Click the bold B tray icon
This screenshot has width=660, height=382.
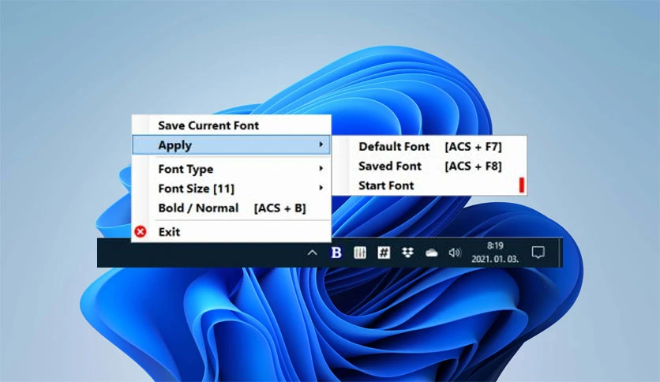pyautogui.click(x=336, y=253)
